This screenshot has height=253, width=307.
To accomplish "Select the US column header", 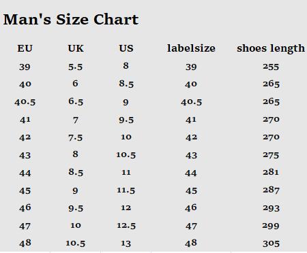I will coord(126,48).
